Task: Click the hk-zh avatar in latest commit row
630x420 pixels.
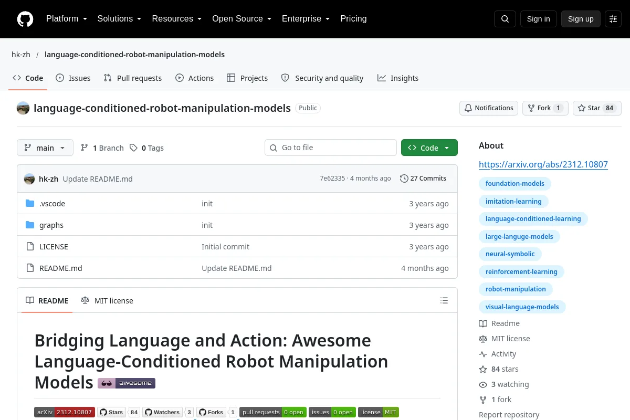Action: (x=29, y=178)
